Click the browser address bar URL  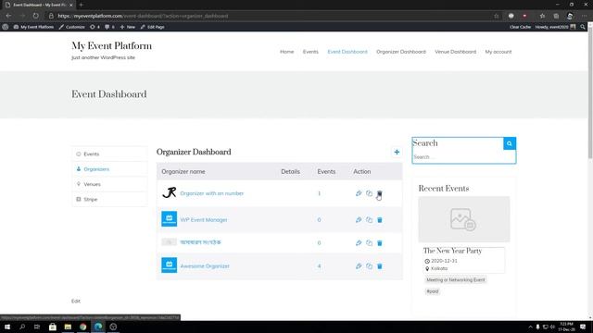pyautogui.click(x=143, y=16)
